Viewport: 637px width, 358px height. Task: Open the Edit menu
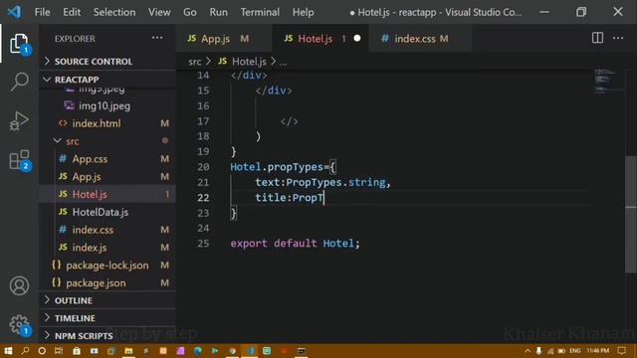[x=72, y=12]
